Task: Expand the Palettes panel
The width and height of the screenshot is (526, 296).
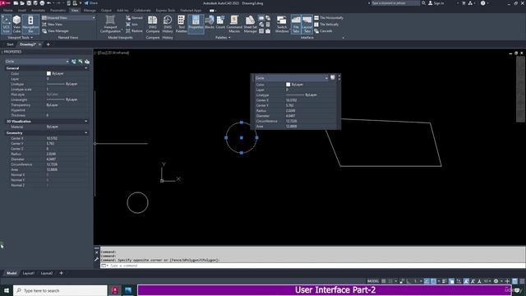Action: [223, 38]
